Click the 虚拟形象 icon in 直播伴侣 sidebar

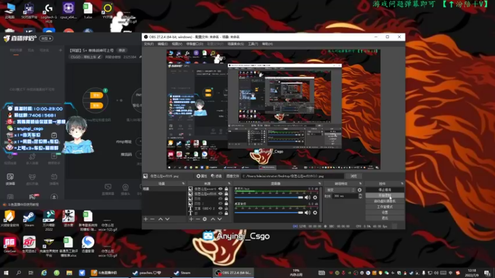[32, 179]
